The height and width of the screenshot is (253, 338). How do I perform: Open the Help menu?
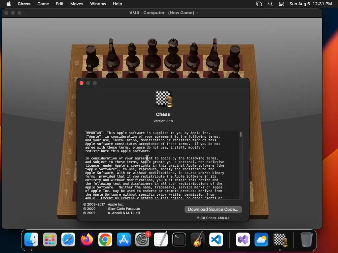tap(118, 4)
